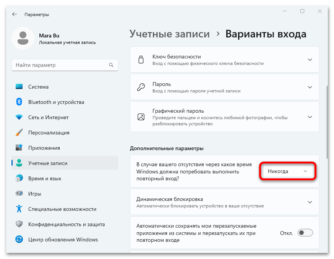Click the gamepad Игры icon
The image size is (334, 259).
pos(19,193)
